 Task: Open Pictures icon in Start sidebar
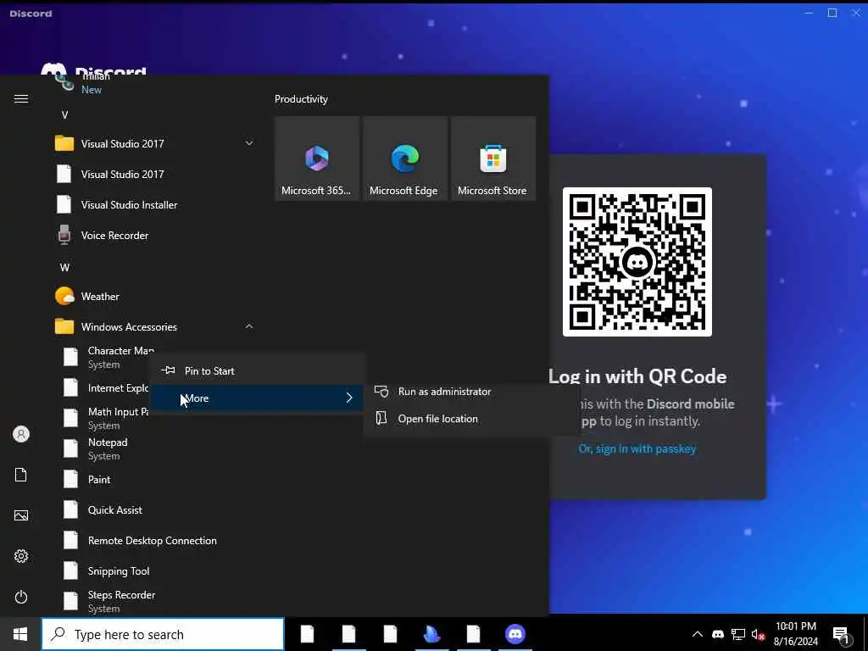[x=21, y=515]
